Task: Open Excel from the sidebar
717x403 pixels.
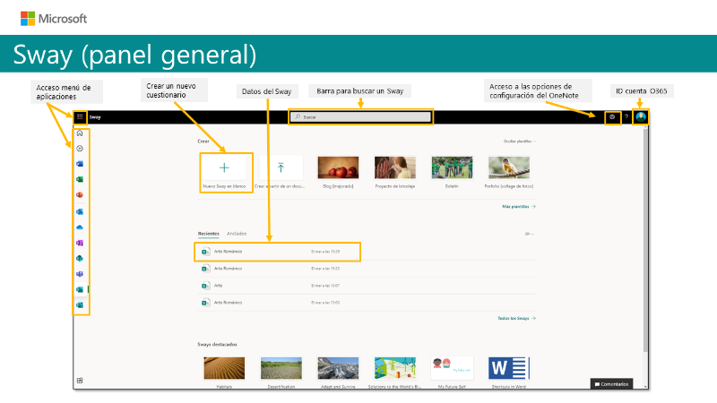Action: [80, 179]
